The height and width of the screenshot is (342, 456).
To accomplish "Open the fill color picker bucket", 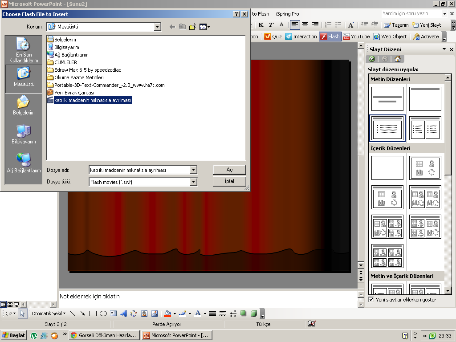I will pos(167,313).
